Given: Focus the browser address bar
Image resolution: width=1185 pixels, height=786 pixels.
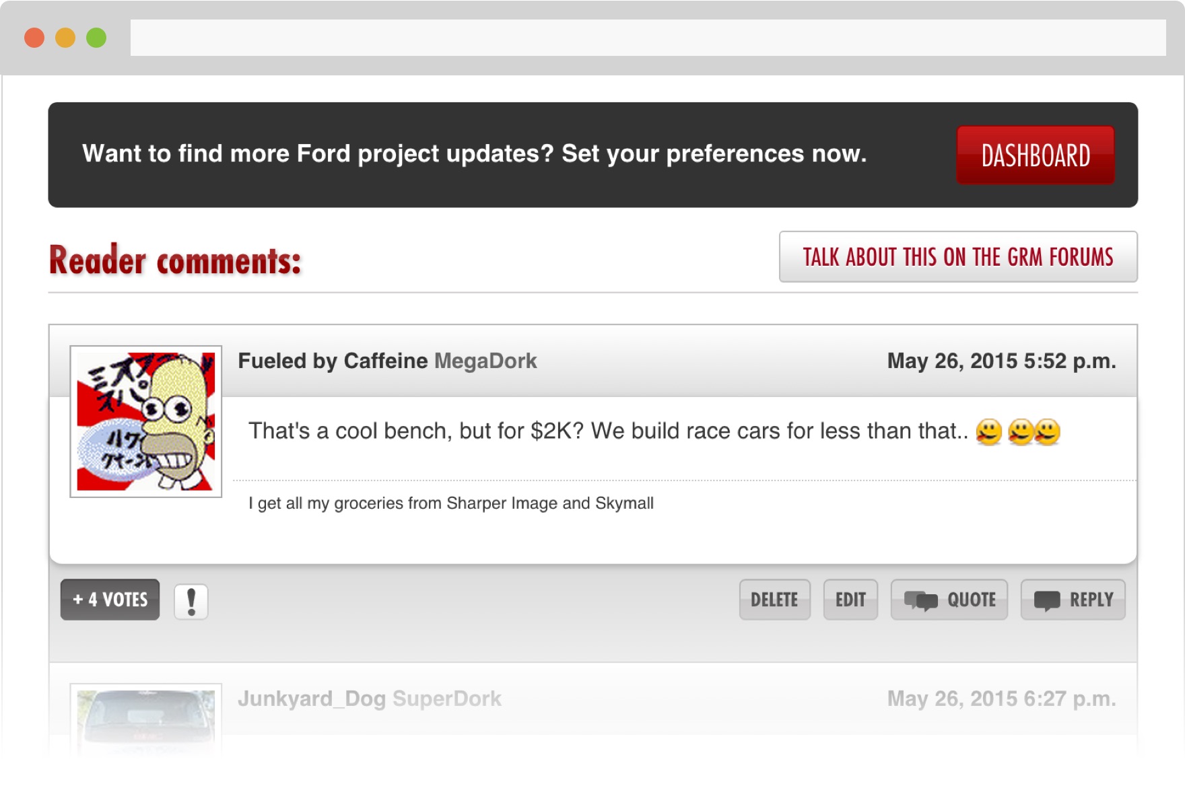Looking at the screenshot, I should [648, 38].
